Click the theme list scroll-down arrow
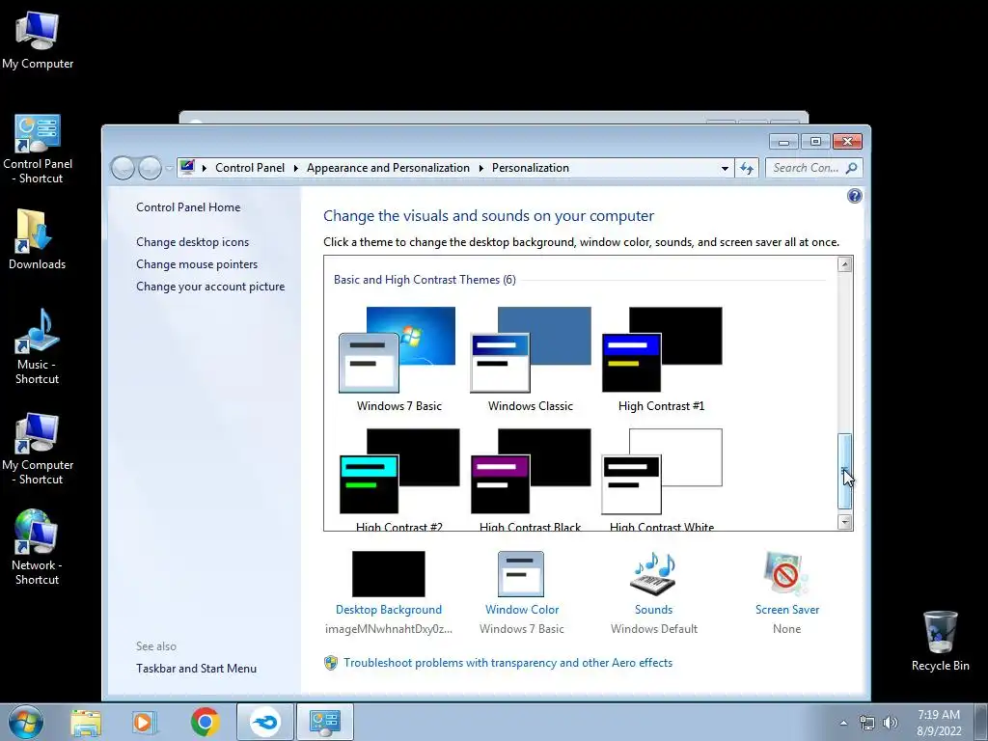The height and width of the screenshot is (741, 988). tap(845, 522)
